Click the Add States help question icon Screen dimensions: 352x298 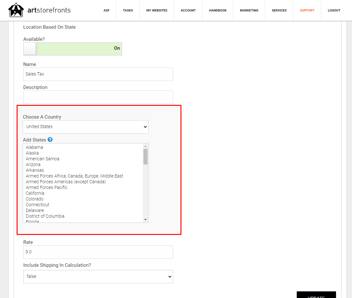(50, 140)
